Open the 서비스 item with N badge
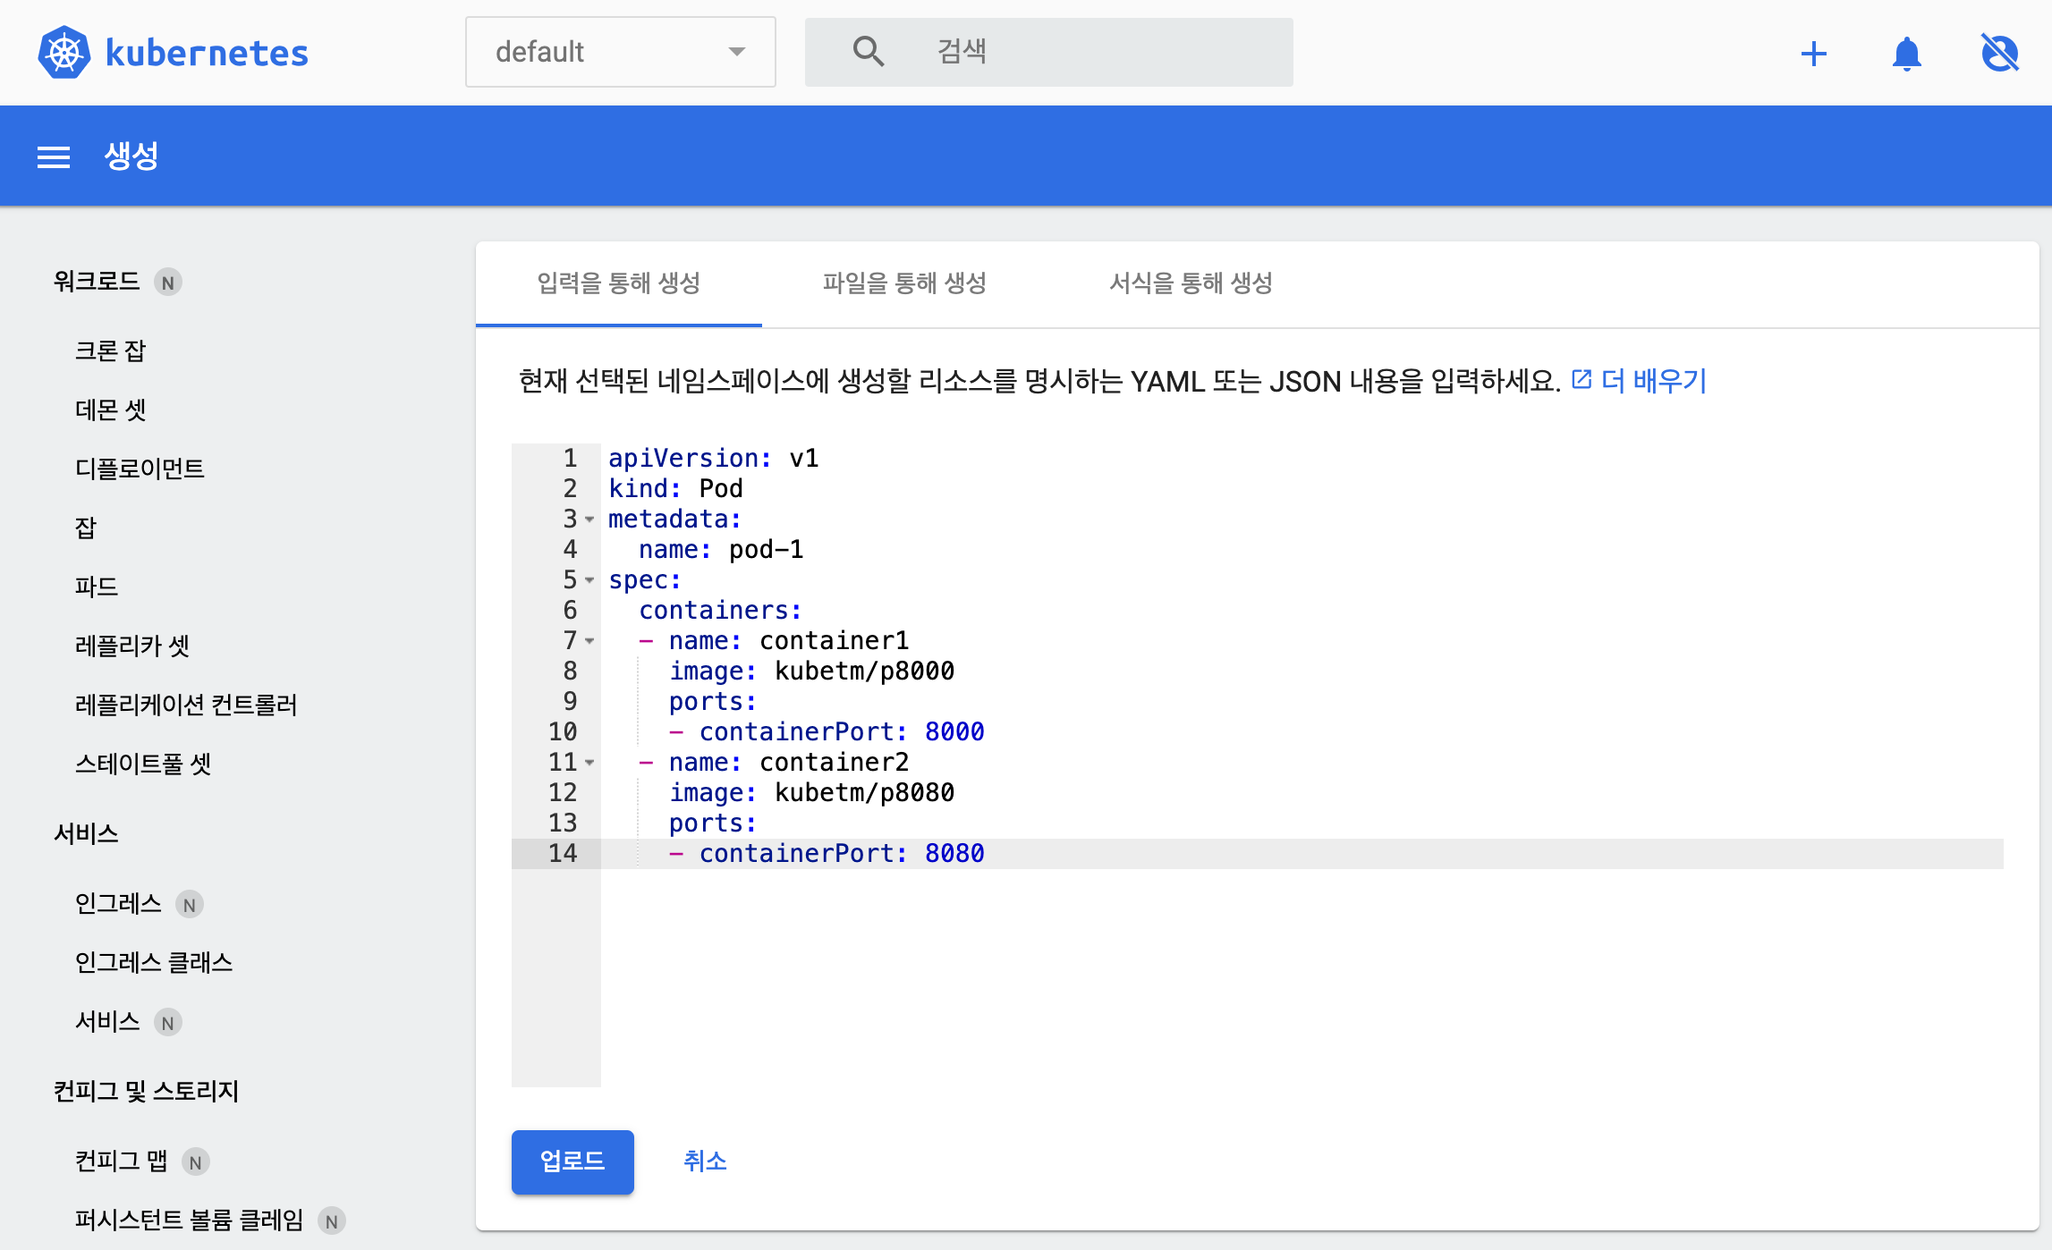Screen dimensions: 2052x1250 tap(107, 1021)
